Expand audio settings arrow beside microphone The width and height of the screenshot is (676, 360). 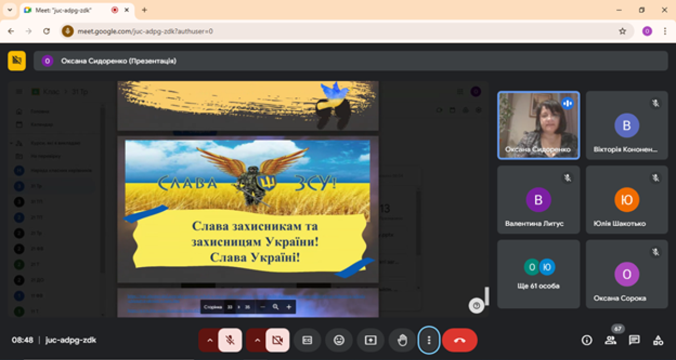pyautogui.click(x=209, y=340)
